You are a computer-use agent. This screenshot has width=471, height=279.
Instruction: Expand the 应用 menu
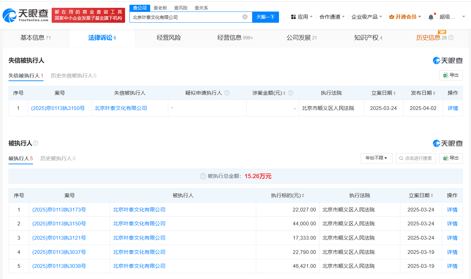[302, 17]
